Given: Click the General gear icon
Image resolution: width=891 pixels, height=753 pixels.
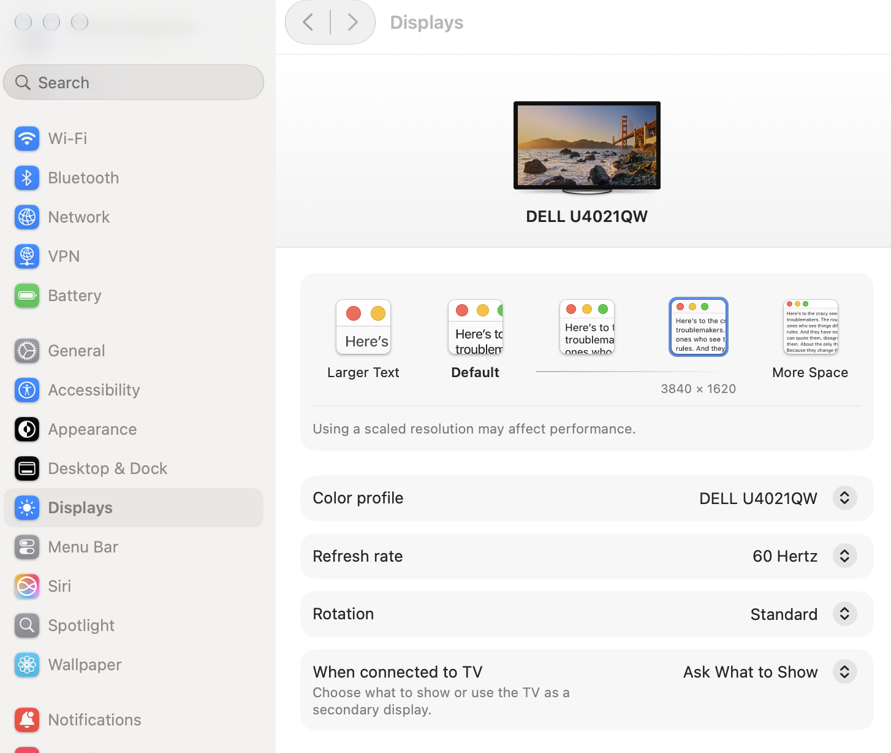Looking at the screenshot, I should tap(27, 351).
